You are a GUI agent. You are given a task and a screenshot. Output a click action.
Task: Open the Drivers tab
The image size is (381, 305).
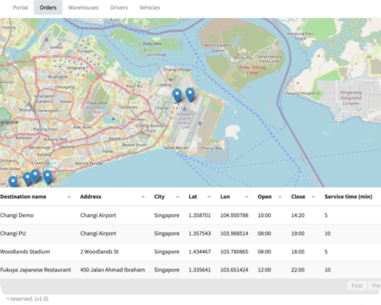[x=119, y=7]
